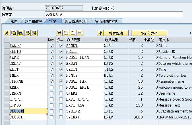Viewport: 192px width, 125px height.
Task: Open data element SYLRAW link
Action: click(73, 117)
